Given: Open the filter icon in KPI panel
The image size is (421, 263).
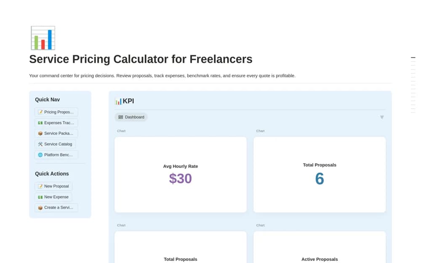Looking at the screenshot, I should tap(382, 117).
